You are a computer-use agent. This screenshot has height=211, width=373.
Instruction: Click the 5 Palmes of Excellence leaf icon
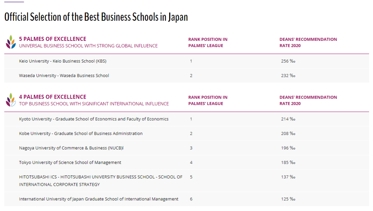11,42
